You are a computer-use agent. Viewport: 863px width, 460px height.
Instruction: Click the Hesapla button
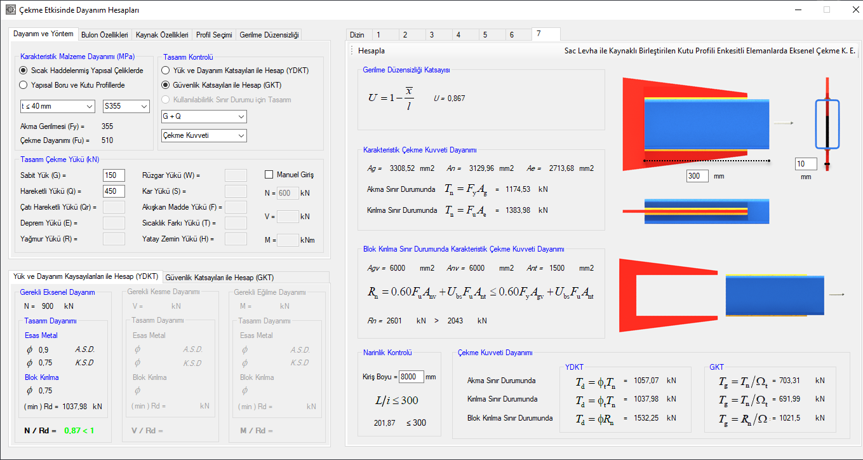pyautogui.click(x=371, y=51)
